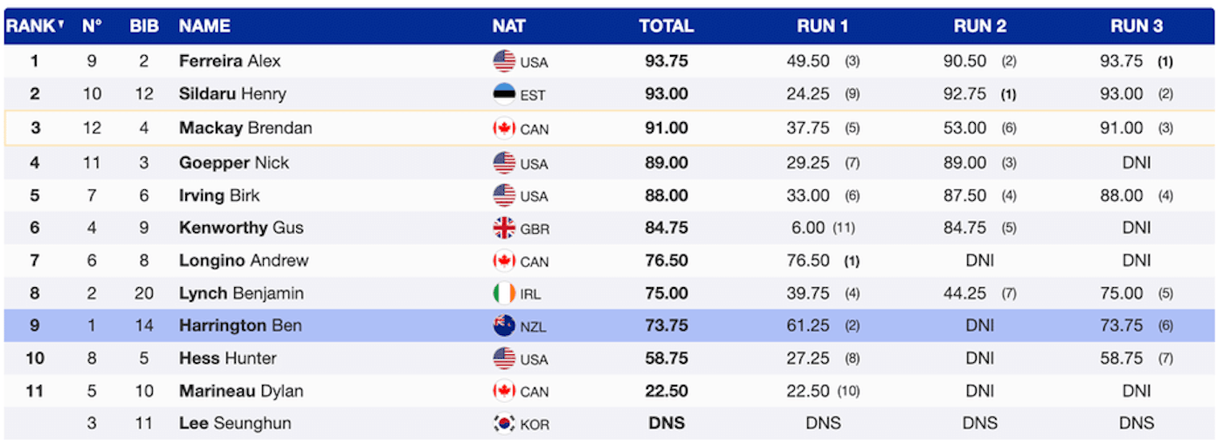The width and height of the screenshot is (1223, 445).
Task: Click the BIB column header
Action: click(144, 26)
